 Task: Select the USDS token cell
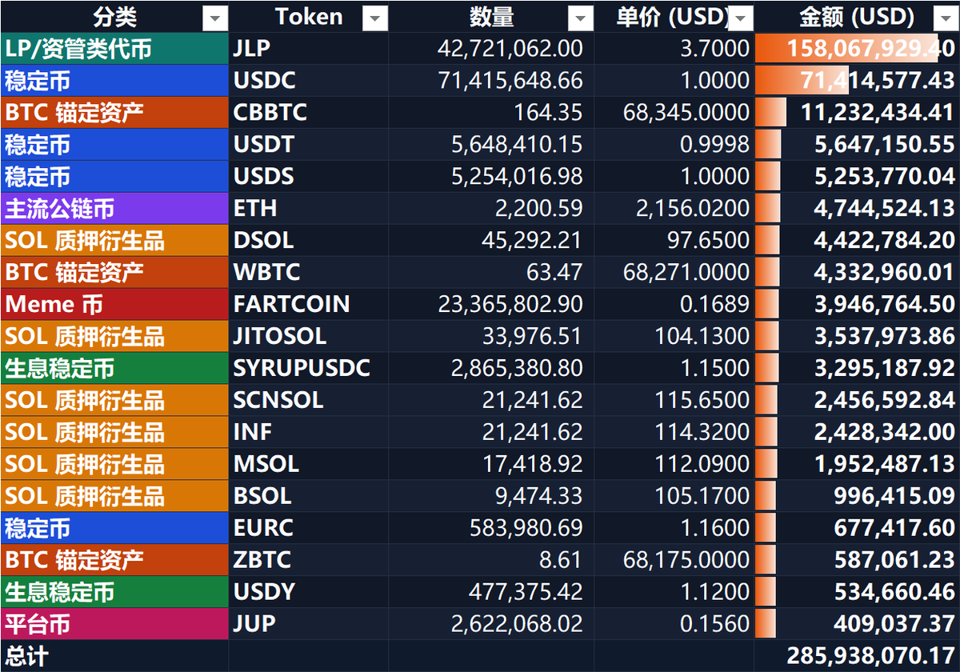(309, 176)
